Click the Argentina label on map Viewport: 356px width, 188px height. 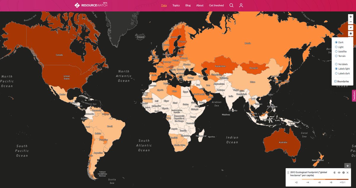(98, 153)
